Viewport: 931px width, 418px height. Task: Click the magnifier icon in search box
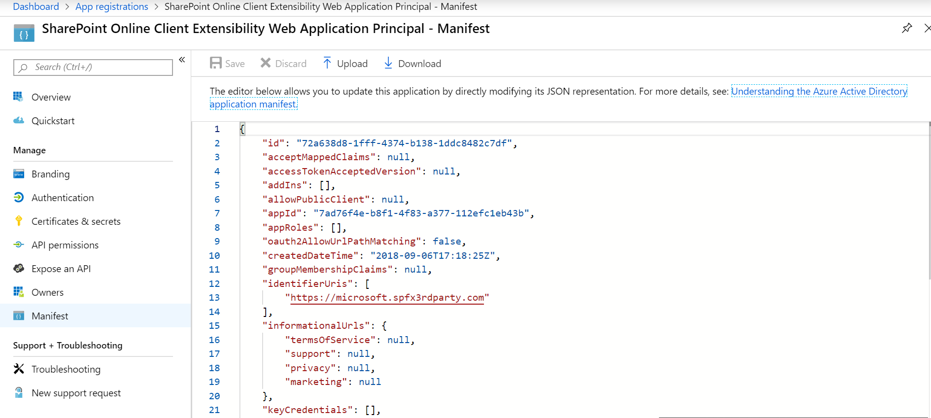click(23, 68)
